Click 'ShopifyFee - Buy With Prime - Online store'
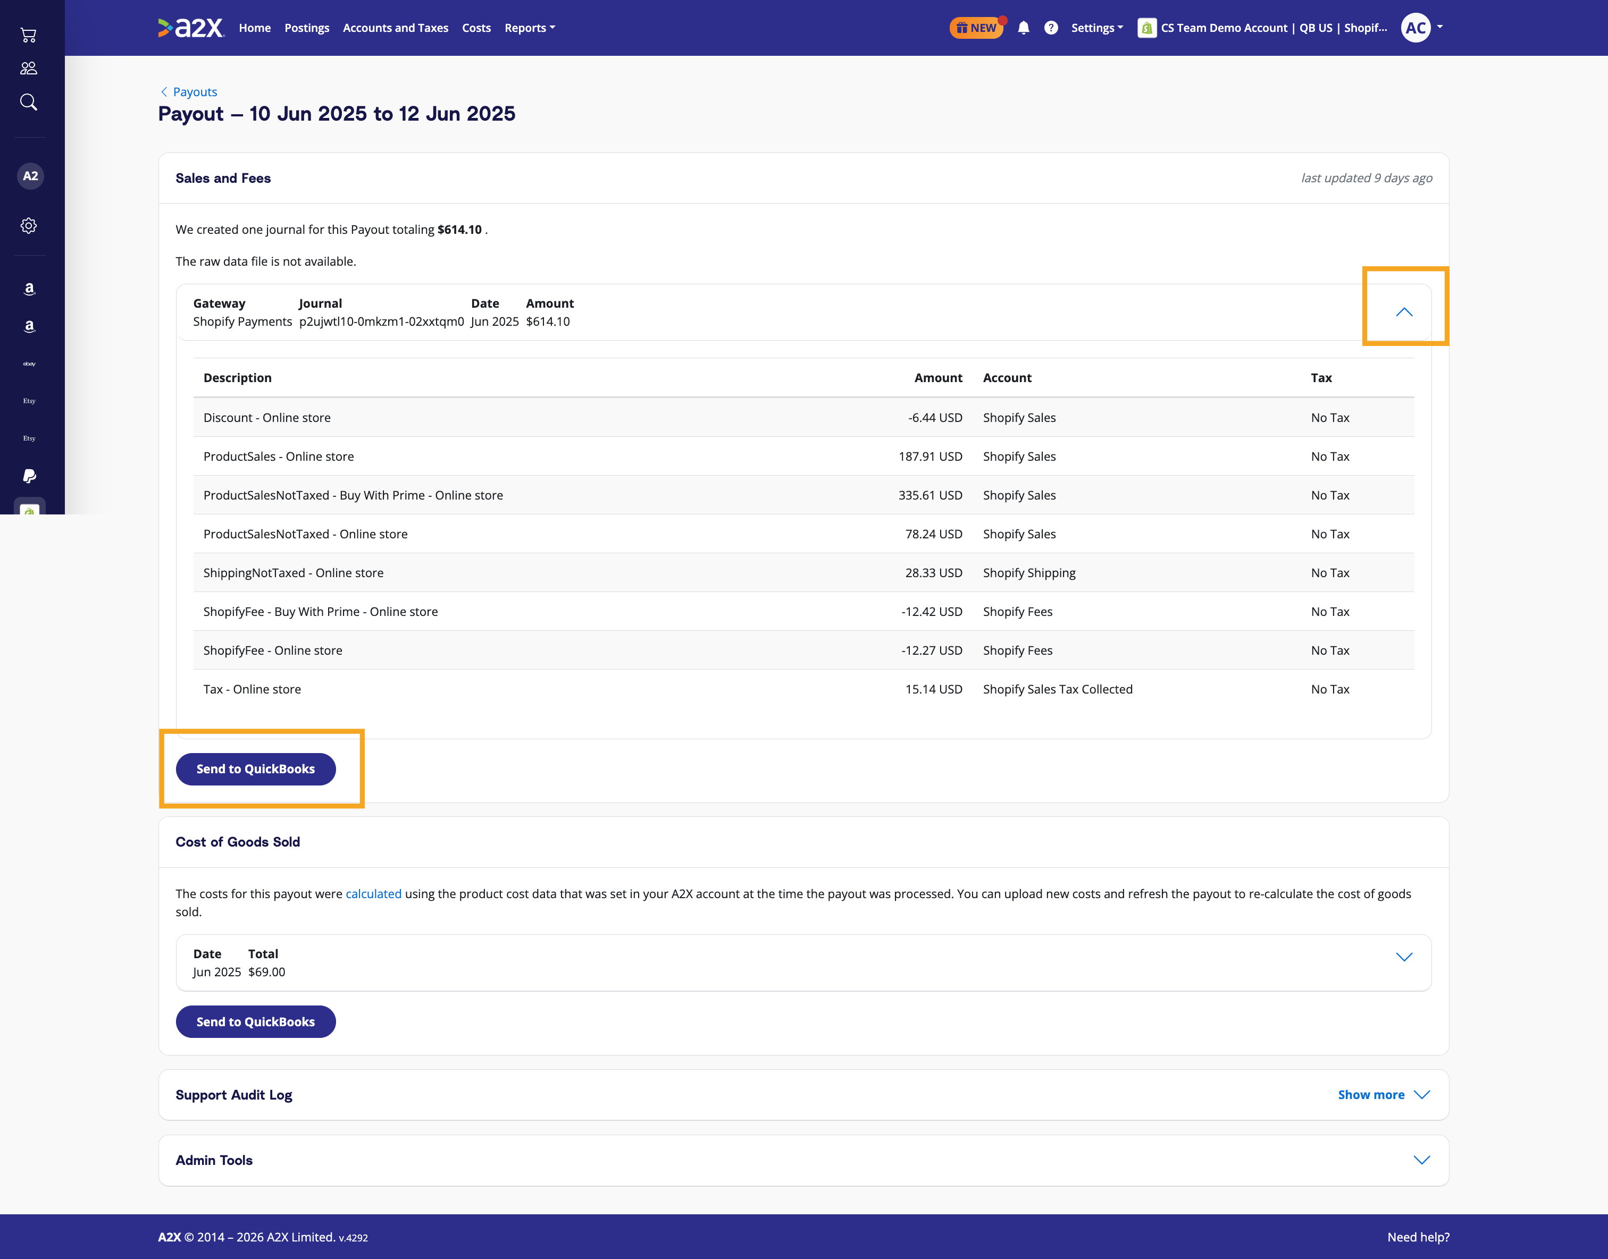Viewport: 1608px width, 1259px height. pos(321,612)
